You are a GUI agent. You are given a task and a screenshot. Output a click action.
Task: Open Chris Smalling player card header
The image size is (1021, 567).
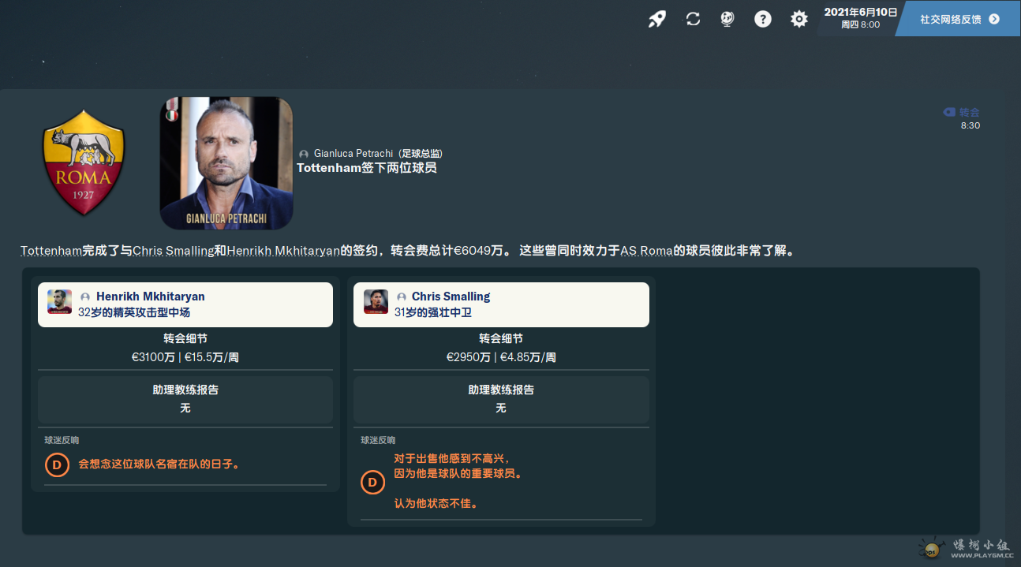(501, 304)
